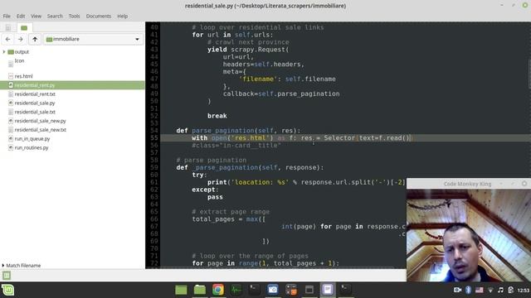
Task: Open res.html in the file browser
Action: point(23,76)
